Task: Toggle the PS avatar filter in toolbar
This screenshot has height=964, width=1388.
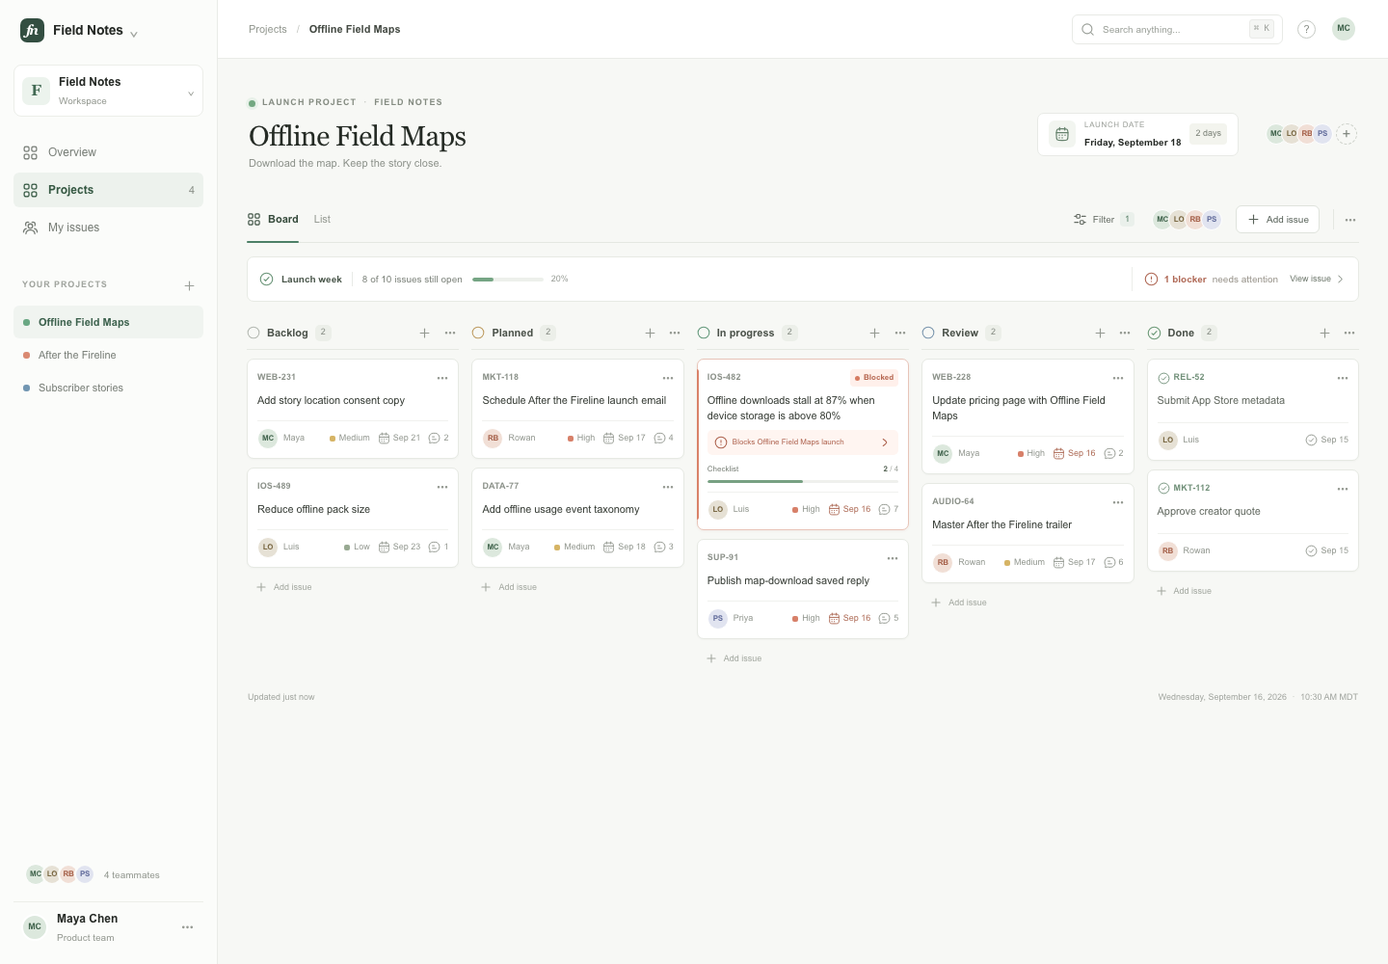Action: tap(1212, 220)
